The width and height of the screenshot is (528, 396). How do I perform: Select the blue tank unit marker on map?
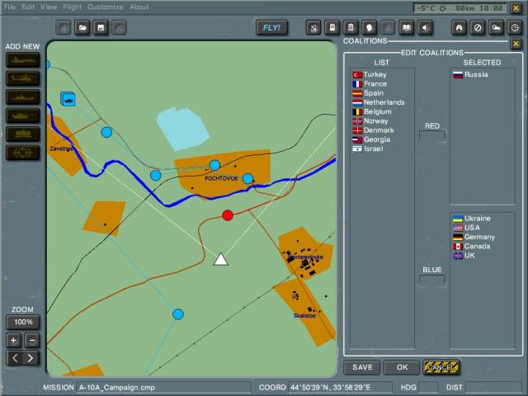coord(68,99)
